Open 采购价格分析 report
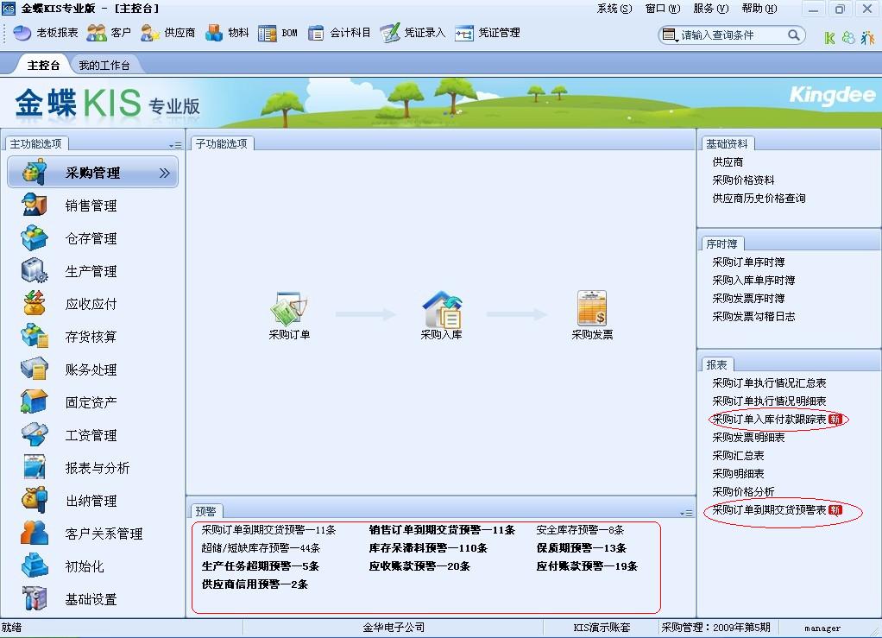The width and height of the screenshot is (882, 638). [744, 492]
